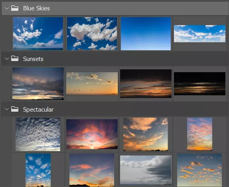
Task: Pick the stormy cloud sunset thumbnail
Action: [38, 84]
